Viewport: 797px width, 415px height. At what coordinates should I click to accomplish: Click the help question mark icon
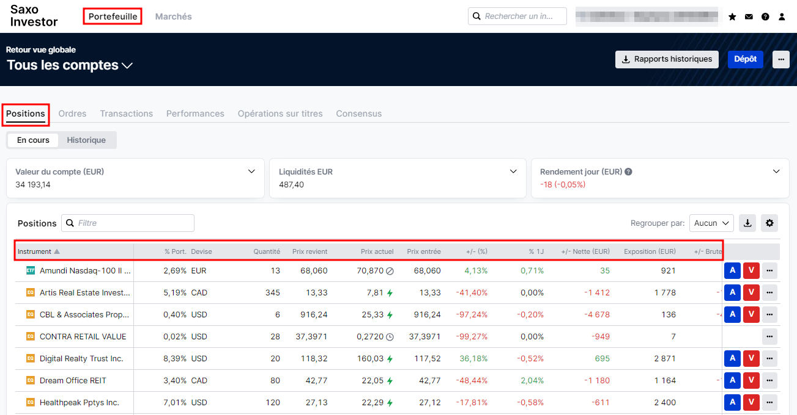coord(765,17)
